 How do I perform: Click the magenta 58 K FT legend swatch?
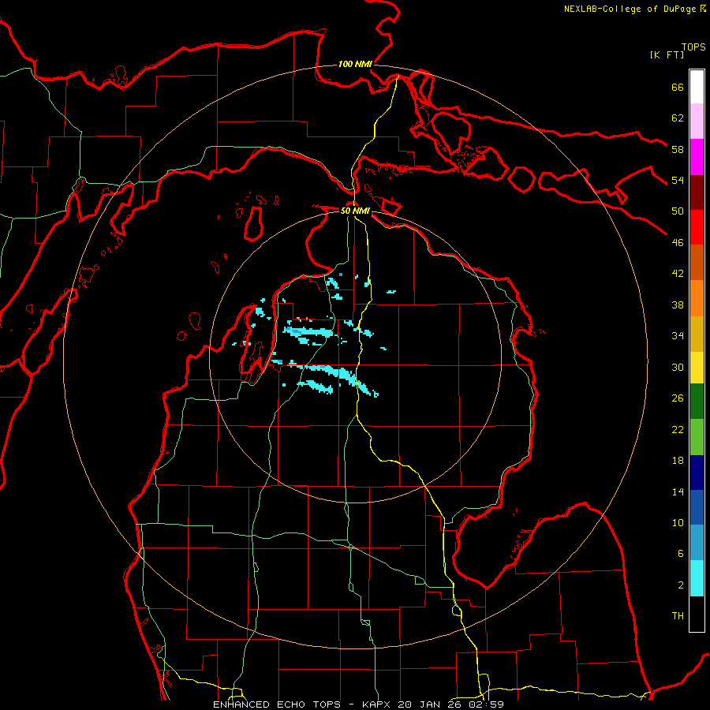pos(697,157)
